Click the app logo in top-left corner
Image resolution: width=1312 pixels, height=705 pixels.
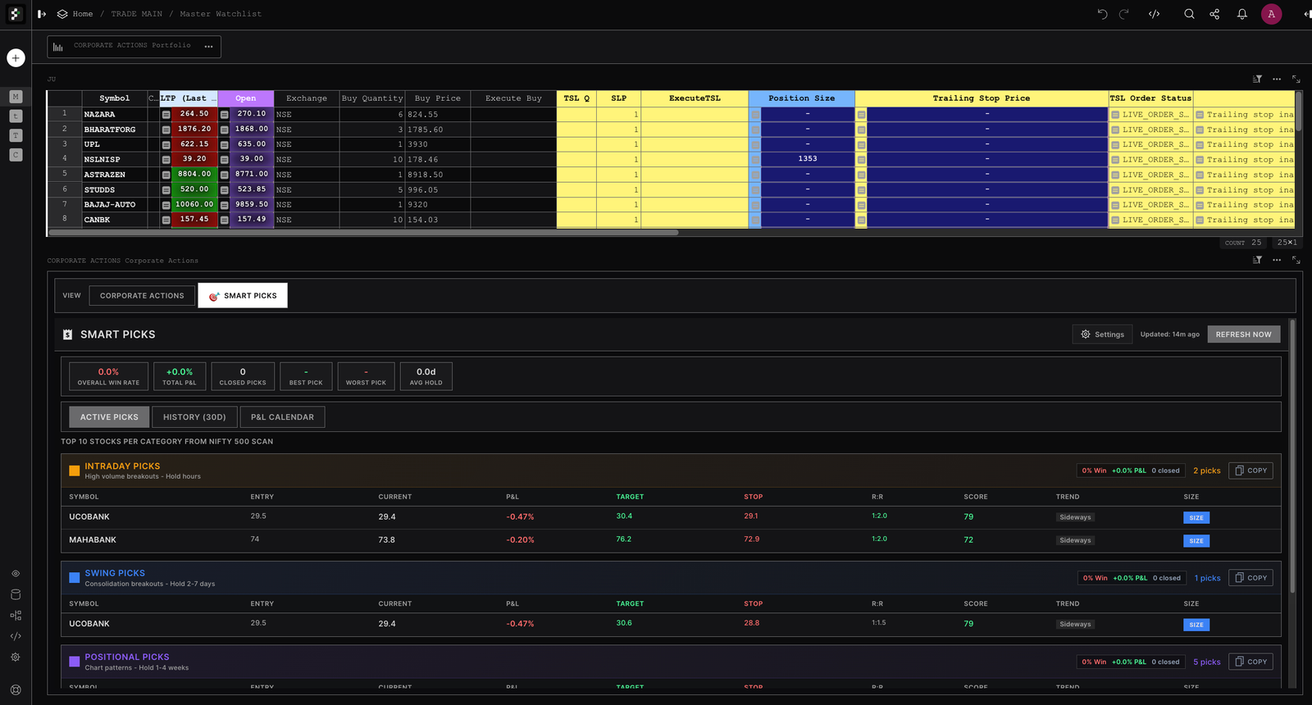[x=16, y=14]
